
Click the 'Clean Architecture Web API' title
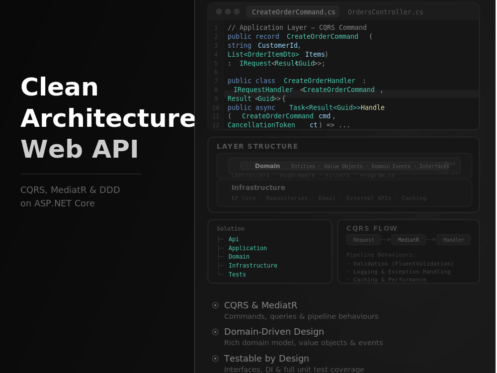click(108, 118)
